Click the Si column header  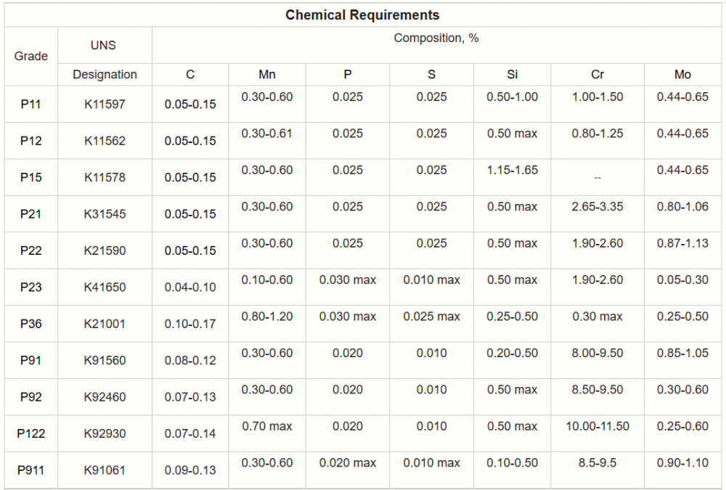[x=513, y=74]
